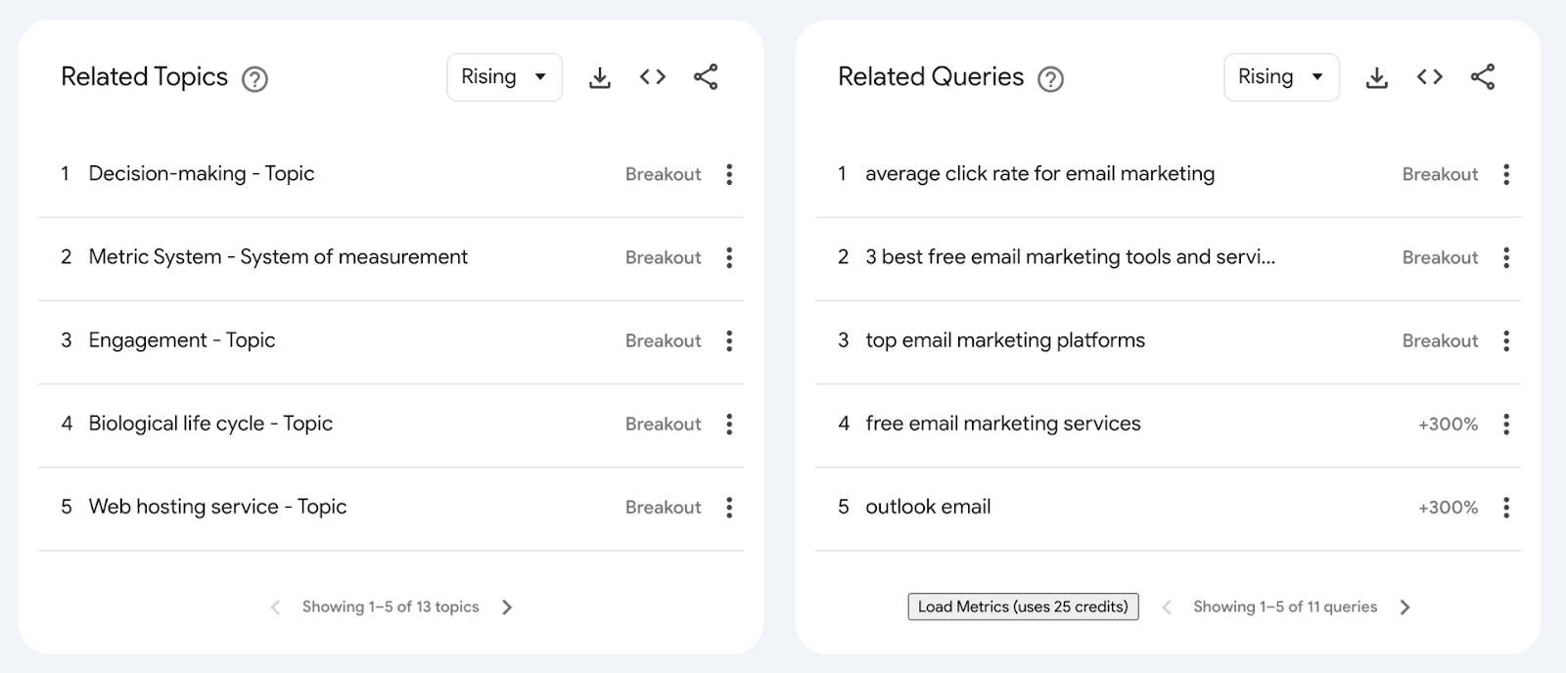Select the Web hosting service topic
The width and height of the screenshot is (1566, 673).
(x=217, y=507)
